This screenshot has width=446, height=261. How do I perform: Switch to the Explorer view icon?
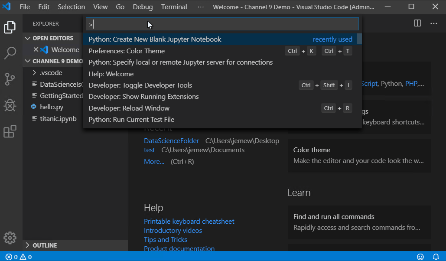[x=10, y=26]
